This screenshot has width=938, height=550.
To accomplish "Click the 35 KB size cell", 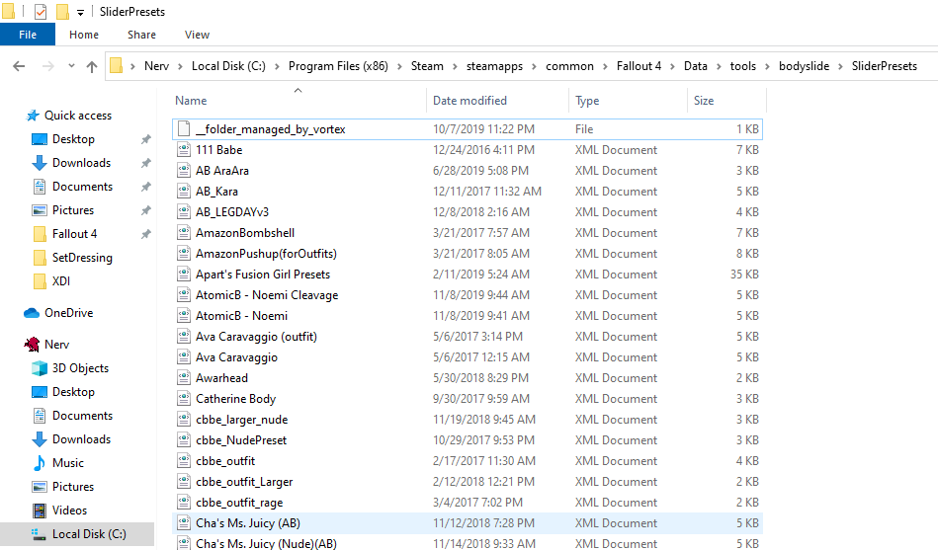I will point(744,275).
